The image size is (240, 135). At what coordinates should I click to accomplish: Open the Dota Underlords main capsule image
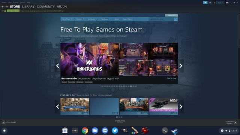(x=89, y=59)
